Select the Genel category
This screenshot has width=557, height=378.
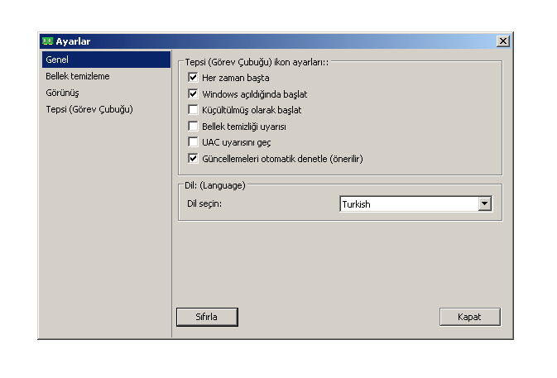[106, 60]
